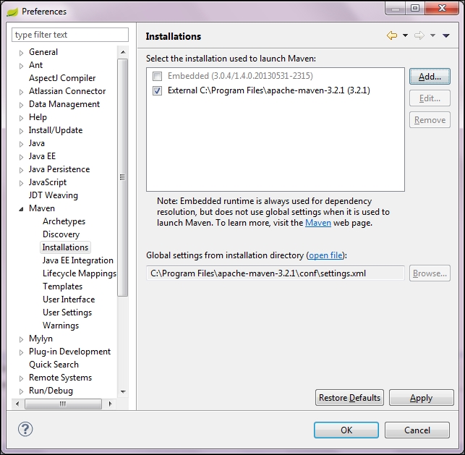
Task: Expand the Install/Update node
Action: [x=22, y=131]
